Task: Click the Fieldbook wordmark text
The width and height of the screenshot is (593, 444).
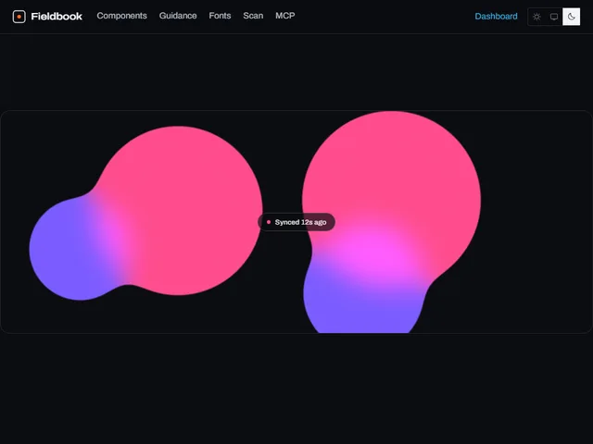Action: tap(57, 17)
